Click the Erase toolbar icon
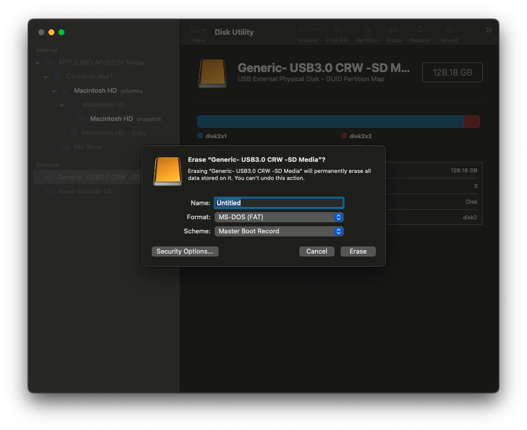This screenshot has height=430, width=527. coord(393,30)
